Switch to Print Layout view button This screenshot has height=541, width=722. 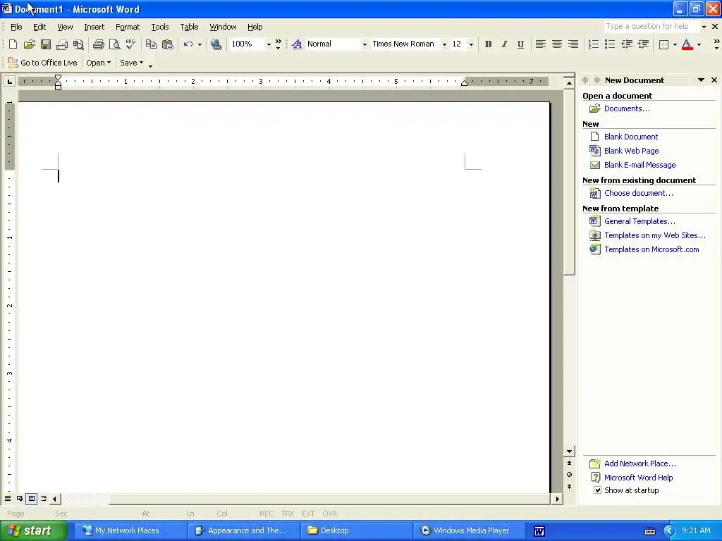(x=31, y=498)
